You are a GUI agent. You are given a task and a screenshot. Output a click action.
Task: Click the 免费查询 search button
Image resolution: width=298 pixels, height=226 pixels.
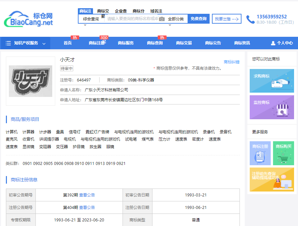point(198,19)
